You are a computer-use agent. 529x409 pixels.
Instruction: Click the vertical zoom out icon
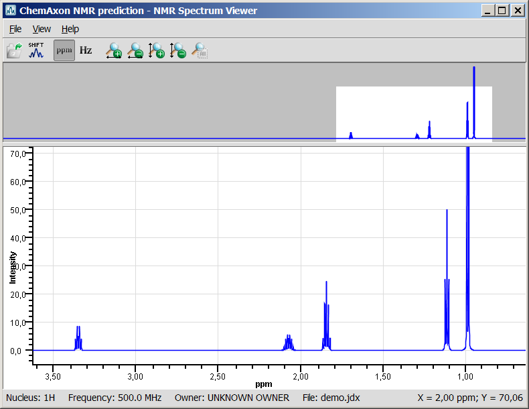coord(178,50)
